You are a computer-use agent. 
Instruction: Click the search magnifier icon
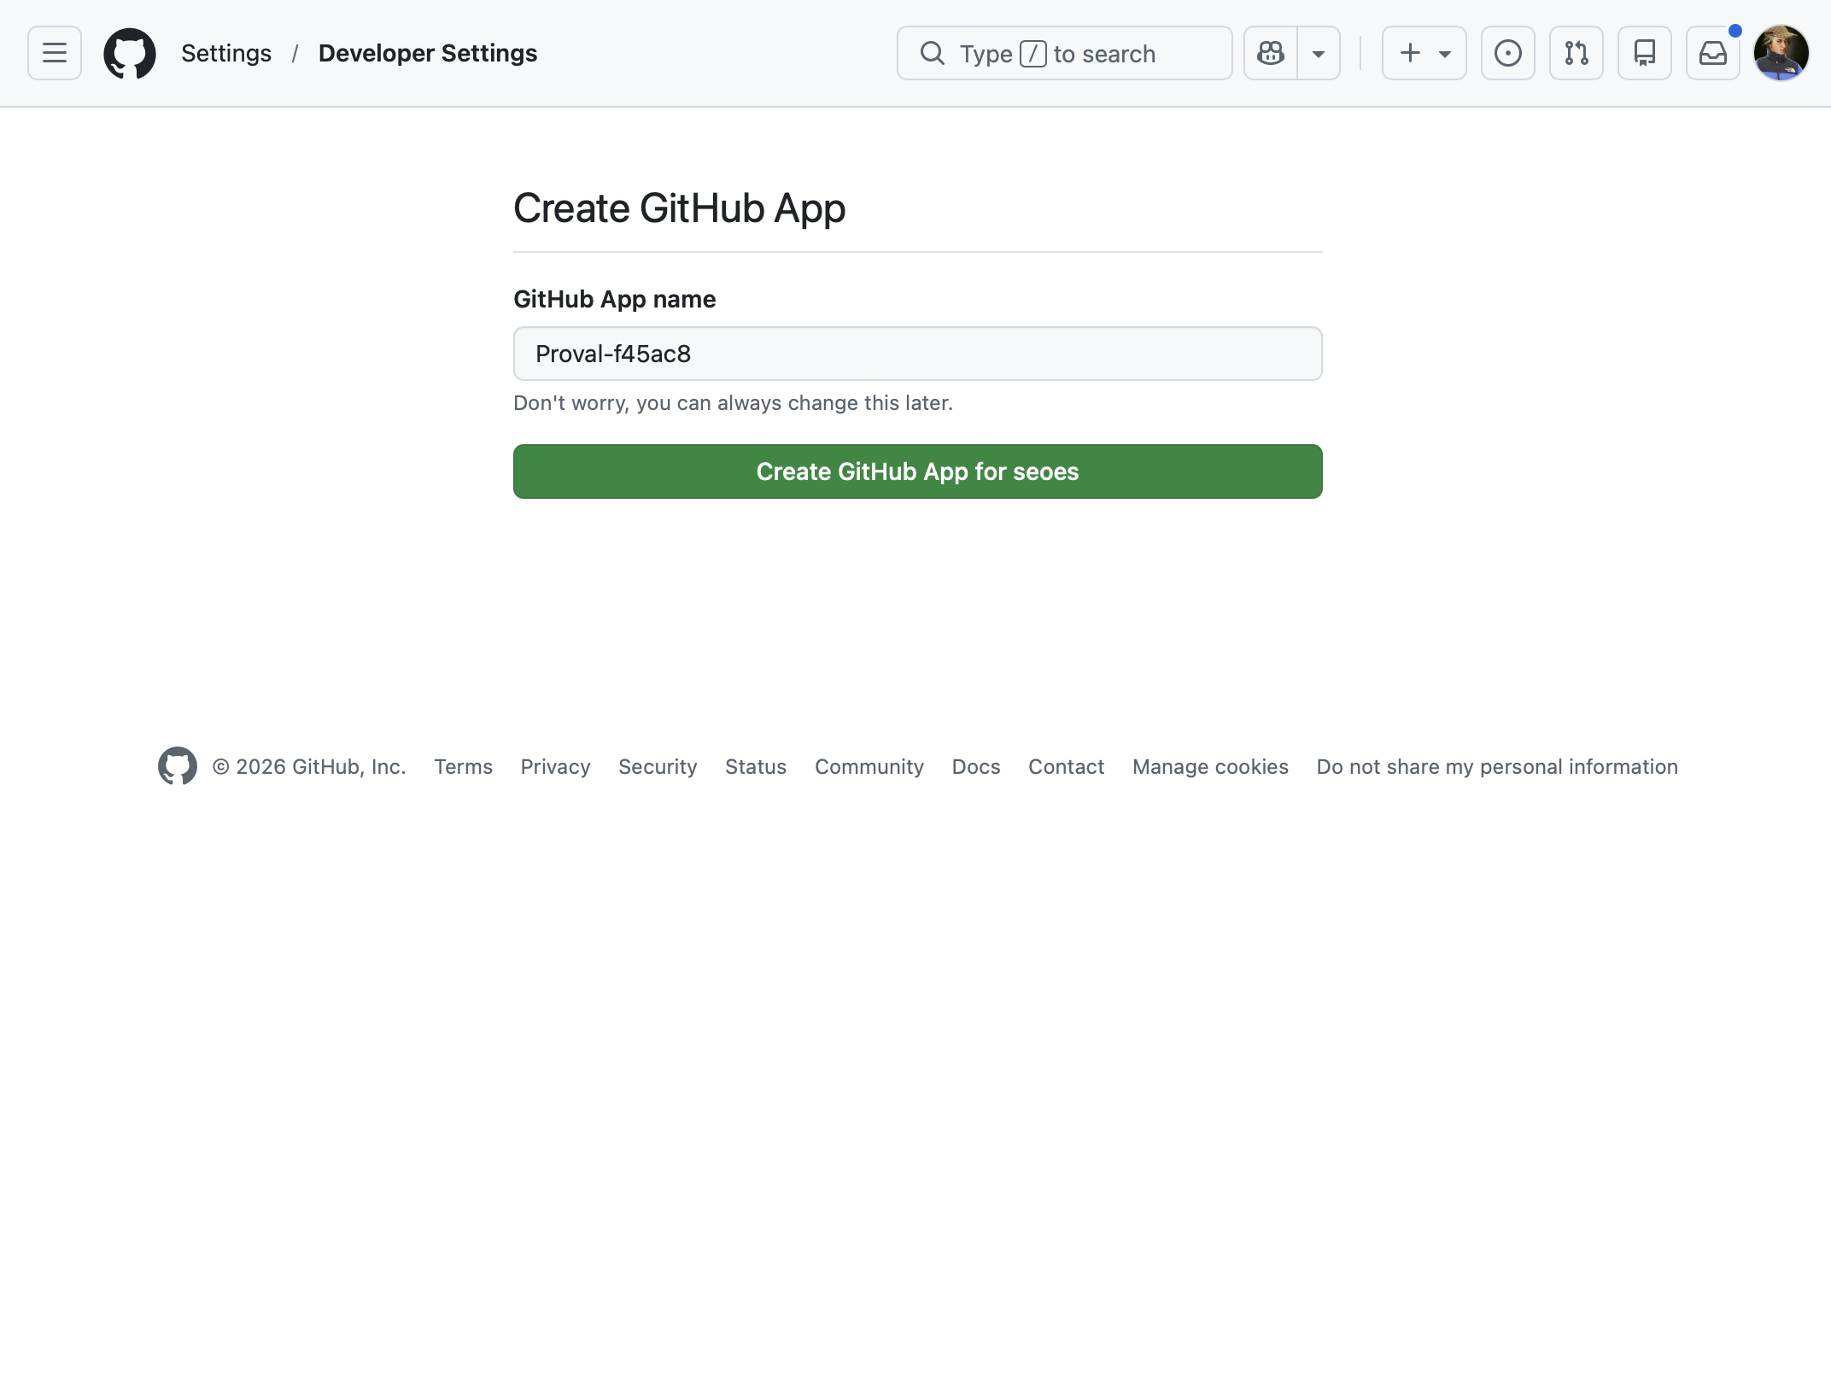(x=933, y=53)
